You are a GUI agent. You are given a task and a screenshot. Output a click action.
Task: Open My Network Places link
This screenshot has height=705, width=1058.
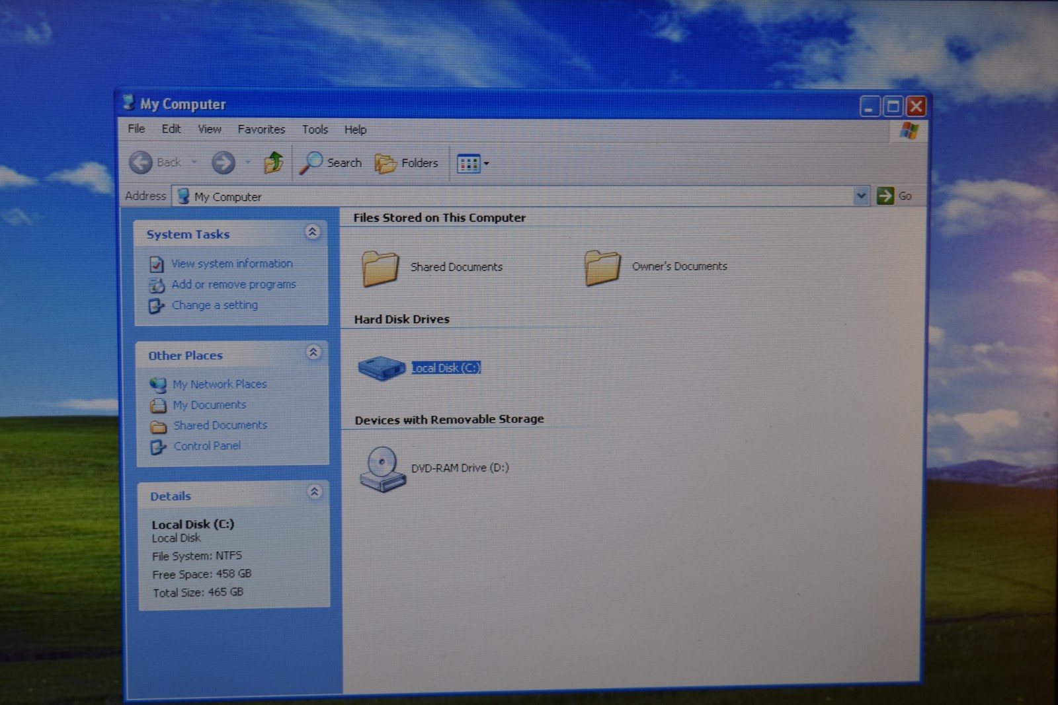click(x=220, y=384)
